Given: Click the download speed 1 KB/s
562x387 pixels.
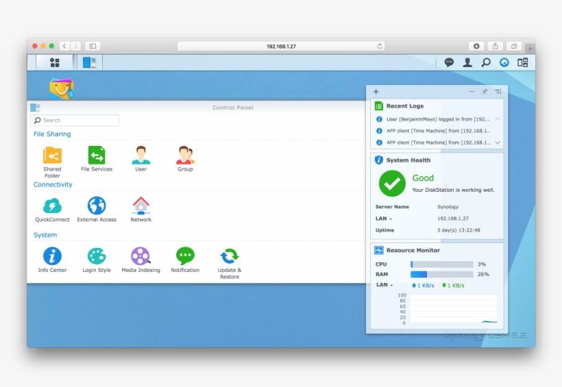Looking at the screenshot, I should [x=453, y=286].
